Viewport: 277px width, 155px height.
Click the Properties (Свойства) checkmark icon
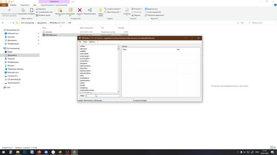coord(127,10)
